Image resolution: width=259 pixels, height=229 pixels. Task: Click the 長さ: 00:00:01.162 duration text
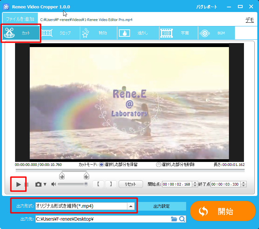click(229, 165)
